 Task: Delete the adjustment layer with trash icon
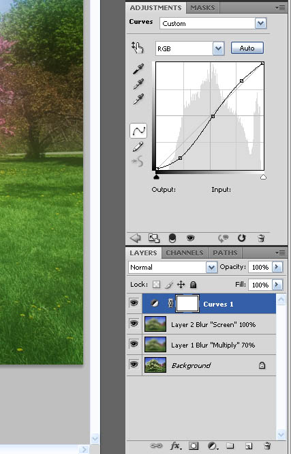[x=261, y=238]
